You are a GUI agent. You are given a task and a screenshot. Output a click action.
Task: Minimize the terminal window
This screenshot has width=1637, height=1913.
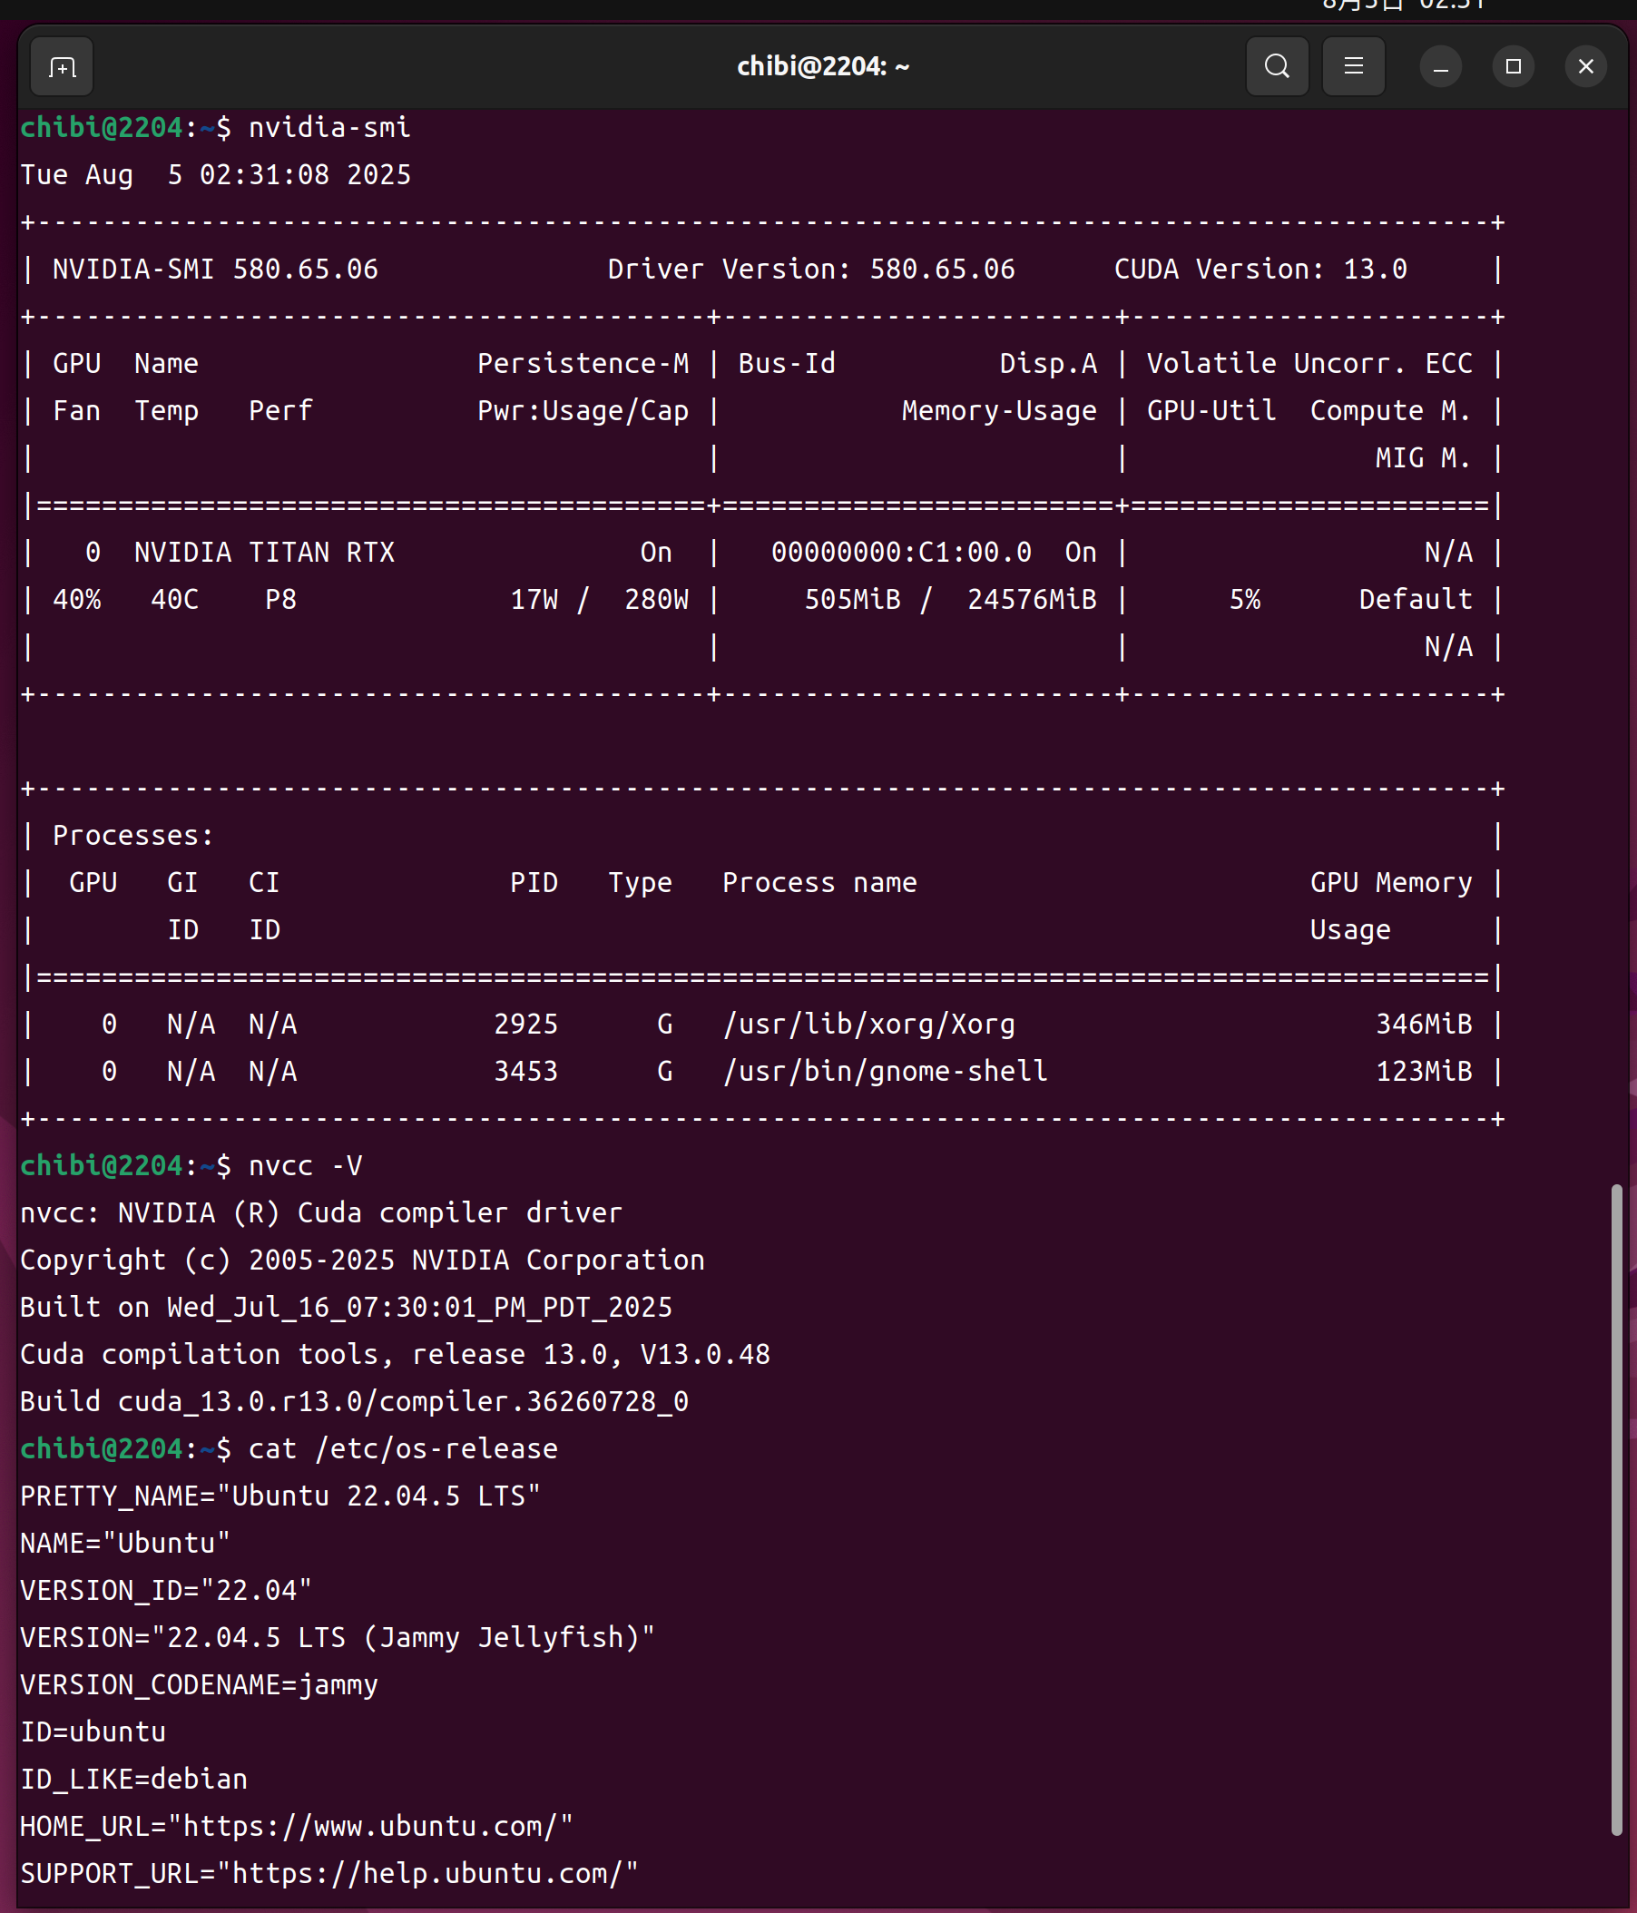(x=1439, y=67)
